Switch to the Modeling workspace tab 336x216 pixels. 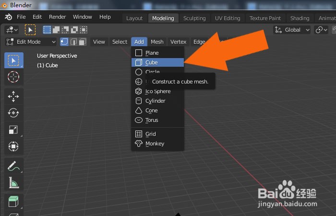pos(163,18)
